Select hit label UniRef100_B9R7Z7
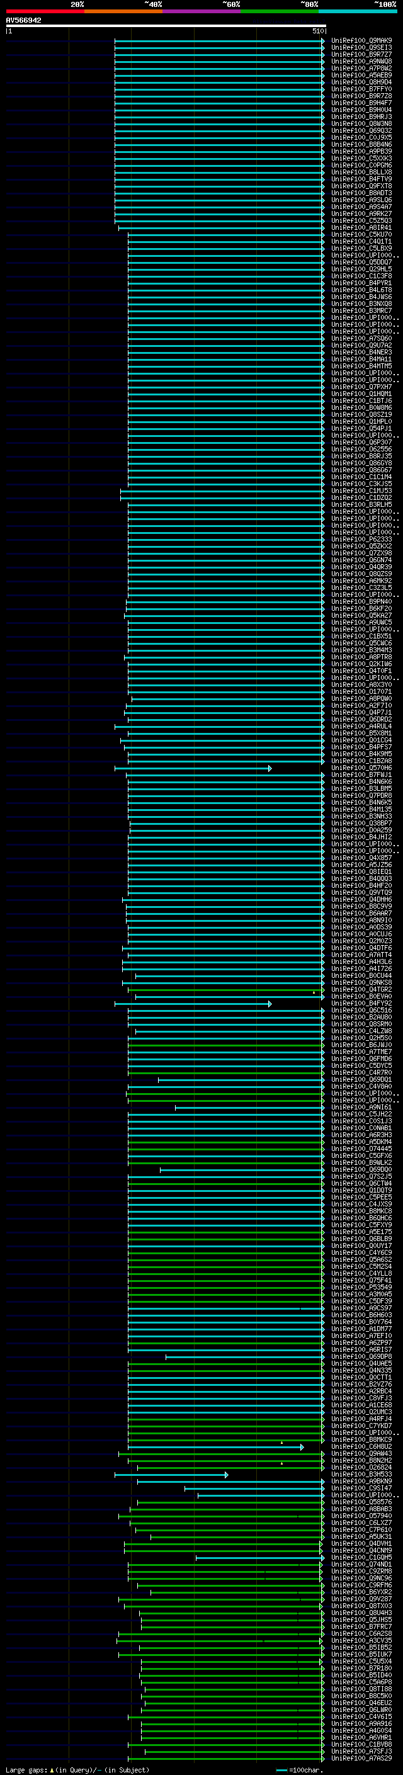Screen dimensions: 403x1775 [361, 54]
